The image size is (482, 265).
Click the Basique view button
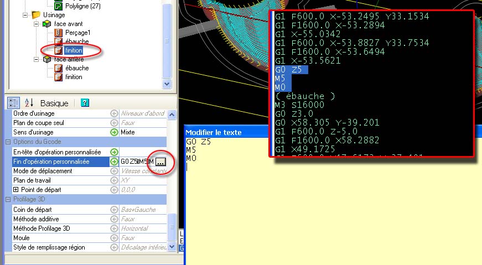(x=54, y=103)
